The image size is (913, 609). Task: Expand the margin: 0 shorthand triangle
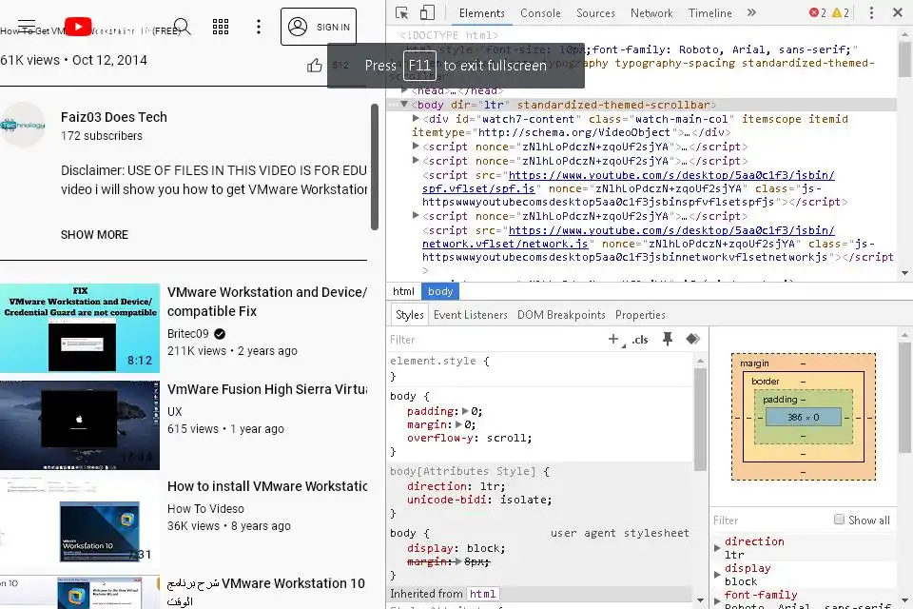458,424
